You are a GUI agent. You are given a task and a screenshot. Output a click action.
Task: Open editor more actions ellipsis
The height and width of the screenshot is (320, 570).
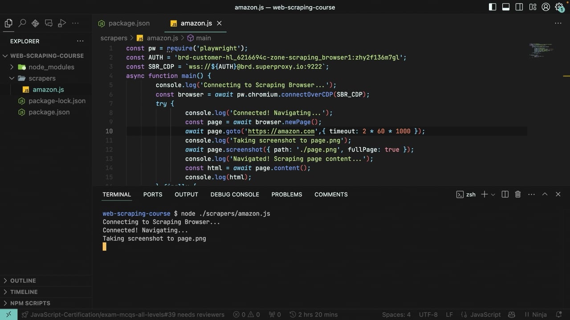coord(558,23)
